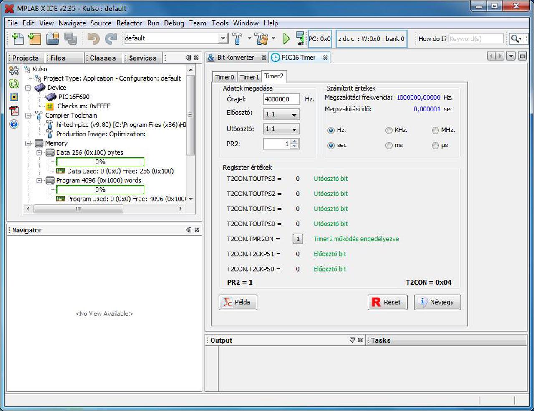This screenshot has height=411, width=534.
Task: Click the Redo arrow icon
Action: [x=111, y=39]
